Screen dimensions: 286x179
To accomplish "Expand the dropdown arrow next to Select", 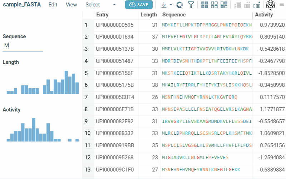I will click(114, 5).
